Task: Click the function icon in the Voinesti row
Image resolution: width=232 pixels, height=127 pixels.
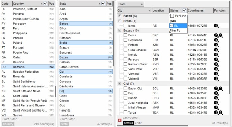Action: tap(216, 79)
